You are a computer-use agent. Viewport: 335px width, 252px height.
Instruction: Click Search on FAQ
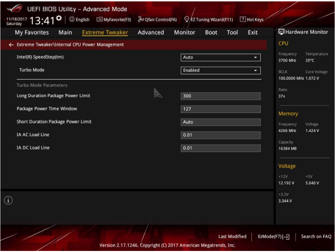316,237
